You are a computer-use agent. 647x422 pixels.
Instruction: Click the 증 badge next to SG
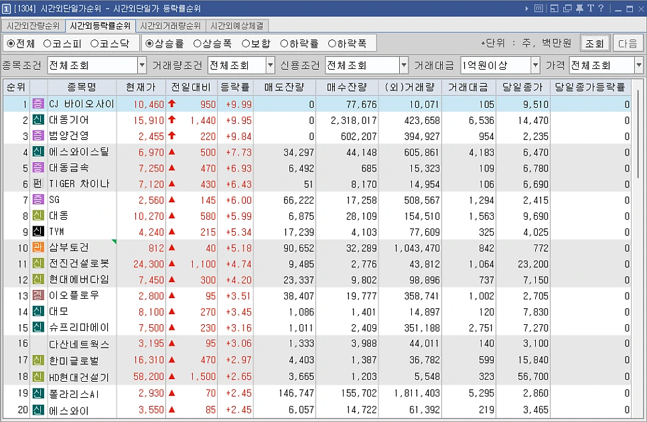pyautogui.click(x=38, y=200)
